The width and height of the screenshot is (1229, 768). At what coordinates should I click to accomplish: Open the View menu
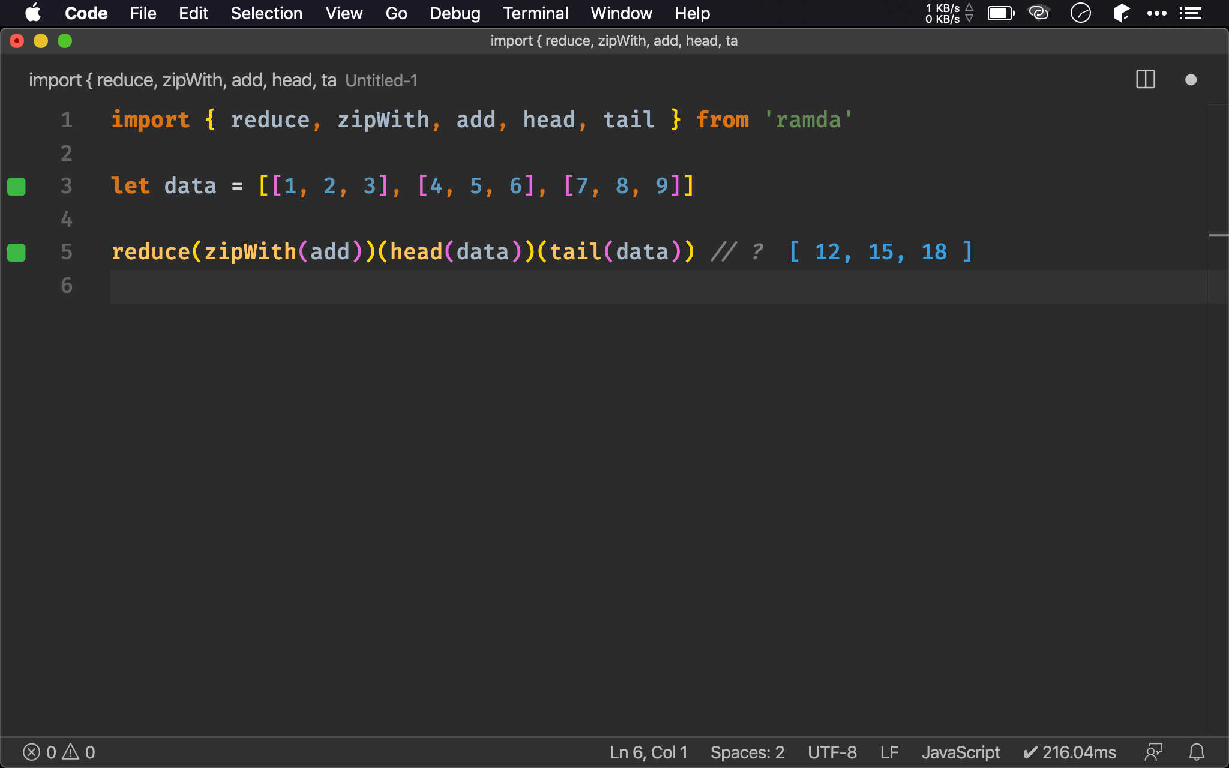click(x=344, y=13)
